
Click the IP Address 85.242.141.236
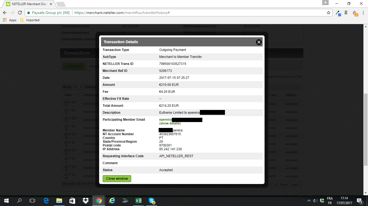(x=171, y=149)
